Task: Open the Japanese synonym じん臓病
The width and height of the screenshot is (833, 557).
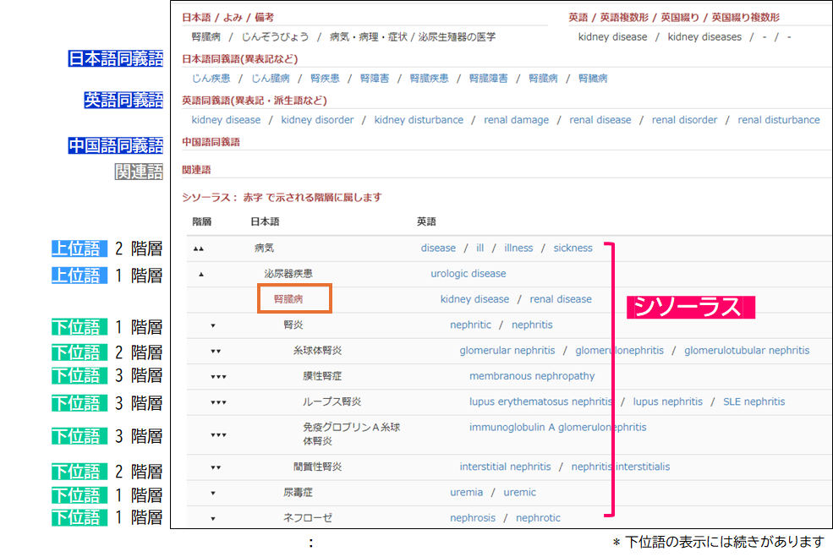Action: (271, 79)
